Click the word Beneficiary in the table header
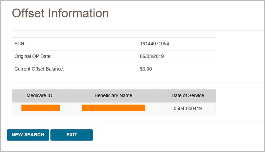This screenshot has width=265, height=152. point(107,96)
